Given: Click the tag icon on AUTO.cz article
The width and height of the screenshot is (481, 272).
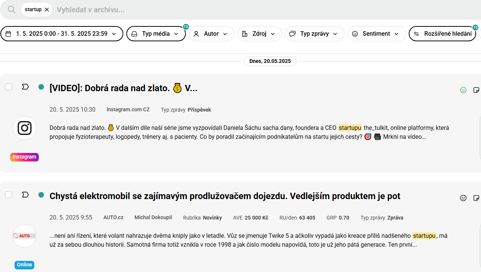Looking at the screenshot, I should click(x=25, y=195).
